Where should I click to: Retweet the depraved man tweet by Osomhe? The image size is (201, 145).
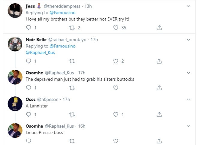(x=72, y=88)
